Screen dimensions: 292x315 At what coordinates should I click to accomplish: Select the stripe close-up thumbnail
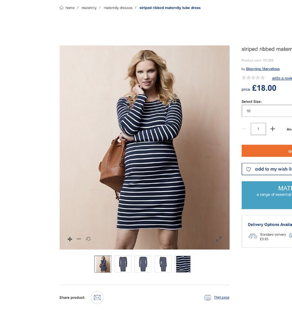183,264
